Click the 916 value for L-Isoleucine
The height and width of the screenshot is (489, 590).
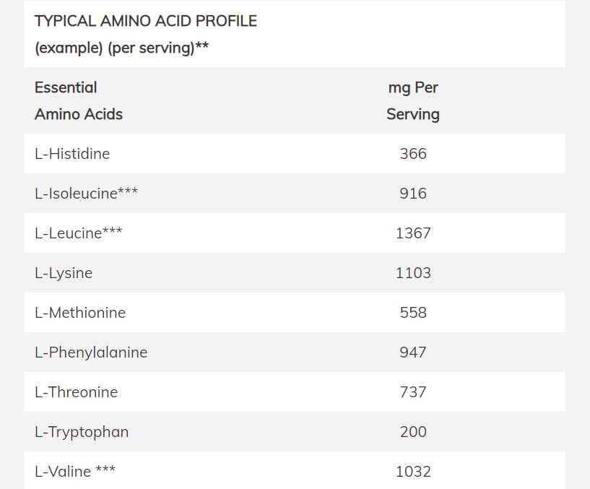coord(413,194)
